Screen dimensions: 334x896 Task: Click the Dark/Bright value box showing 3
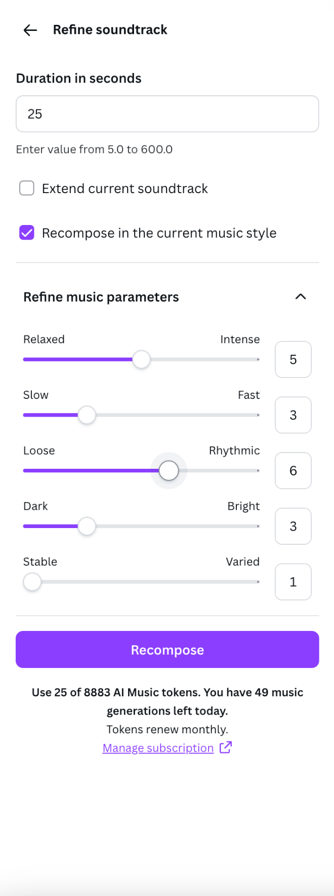(293, 527)
